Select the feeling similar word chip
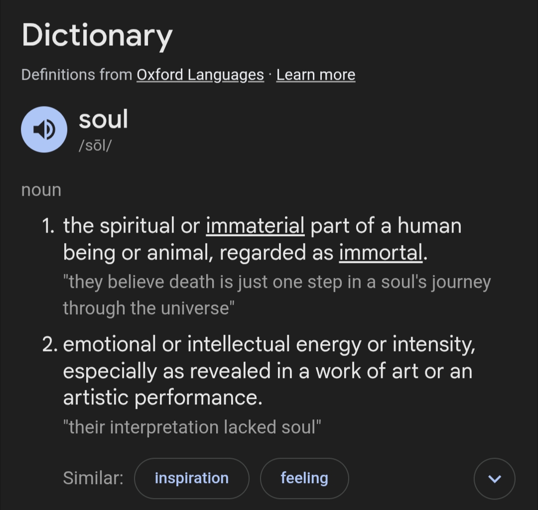Image resolution: width=538 pixels, height=510 pixels. point(304,478)
